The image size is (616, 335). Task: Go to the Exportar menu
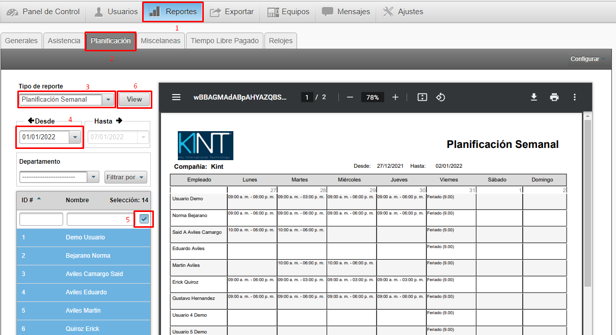pos(232,12)
